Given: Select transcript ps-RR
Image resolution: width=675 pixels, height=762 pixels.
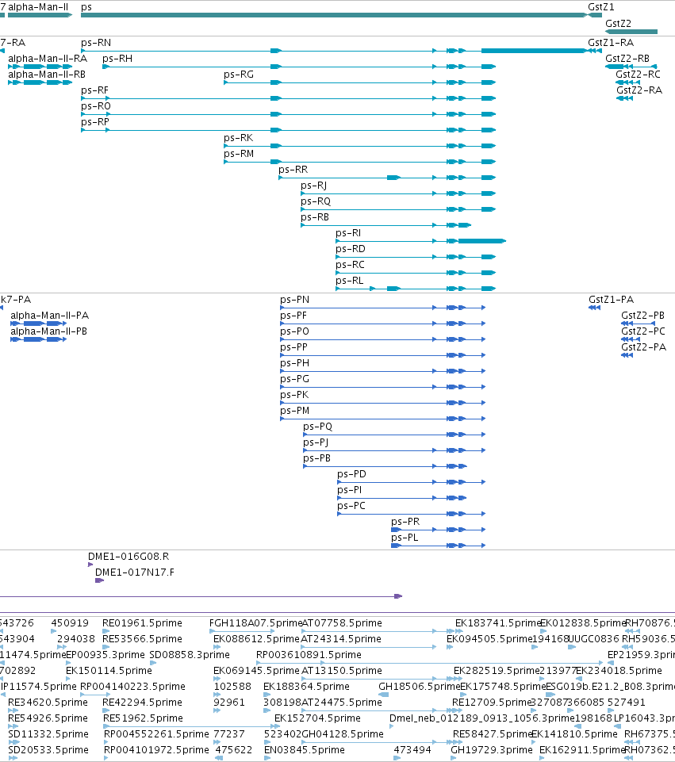Looking at the screenshot, I should (x=387, y=178).
